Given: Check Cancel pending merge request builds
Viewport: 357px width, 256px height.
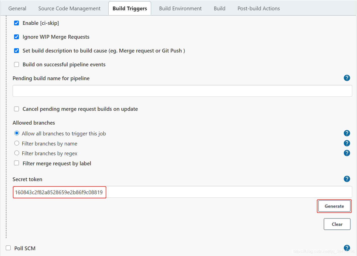Looking at the screenshot, I should (17, 109).
